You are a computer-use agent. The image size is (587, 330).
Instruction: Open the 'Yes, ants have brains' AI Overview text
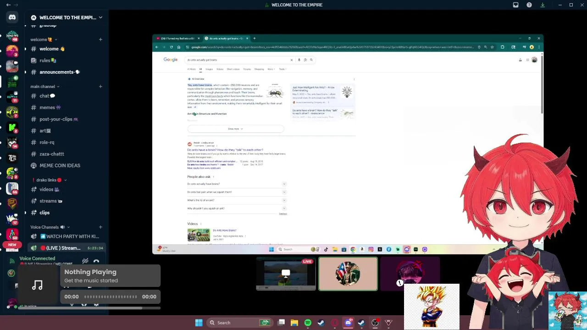tap(199, 85)
